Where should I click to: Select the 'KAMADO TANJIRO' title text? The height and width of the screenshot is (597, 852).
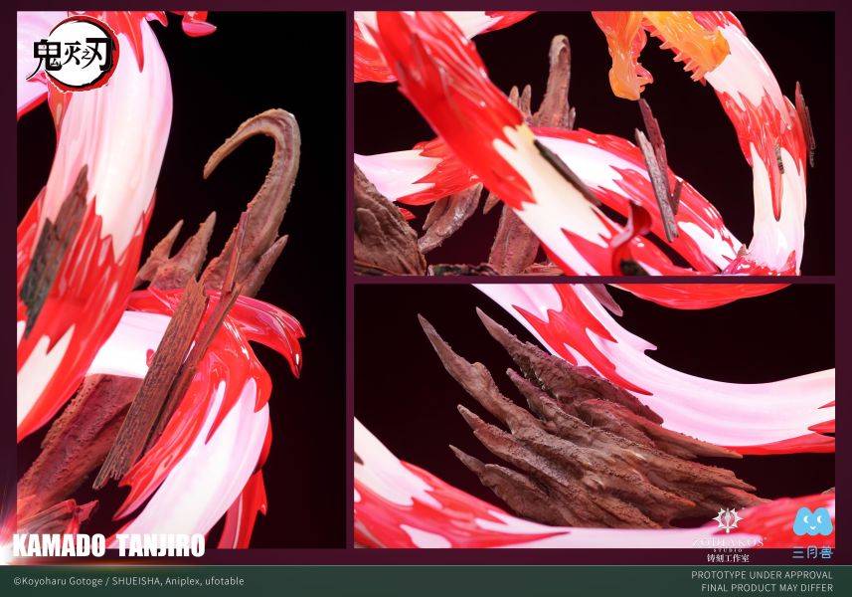(108, 545)
